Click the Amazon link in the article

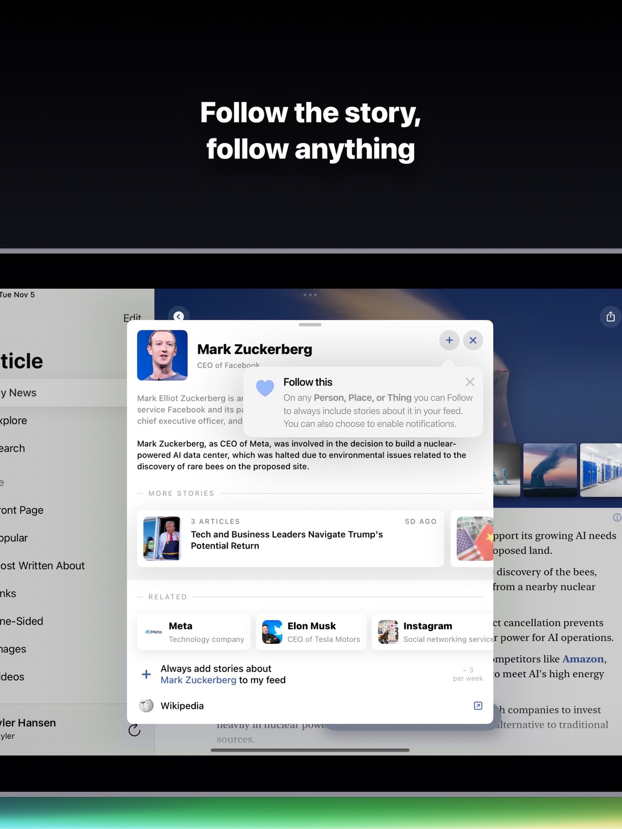pos(583,659)
